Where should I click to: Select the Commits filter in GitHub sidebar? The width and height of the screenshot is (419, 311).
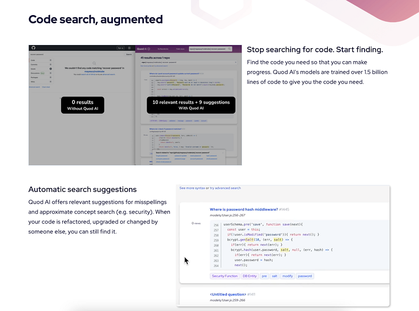40,64
